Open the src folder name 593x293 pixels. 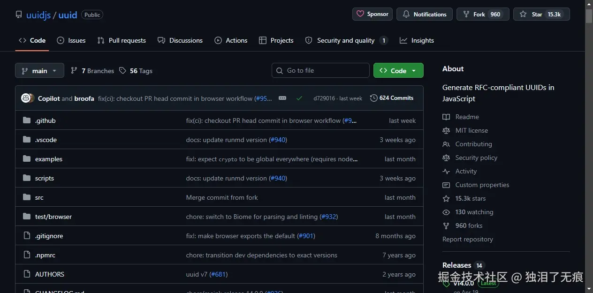(39, 197)
